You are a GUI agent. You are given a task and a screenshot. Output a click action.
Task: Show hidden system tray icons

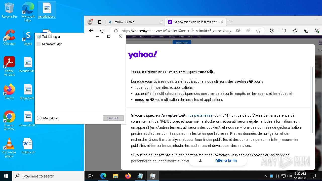tap(265, 176)
